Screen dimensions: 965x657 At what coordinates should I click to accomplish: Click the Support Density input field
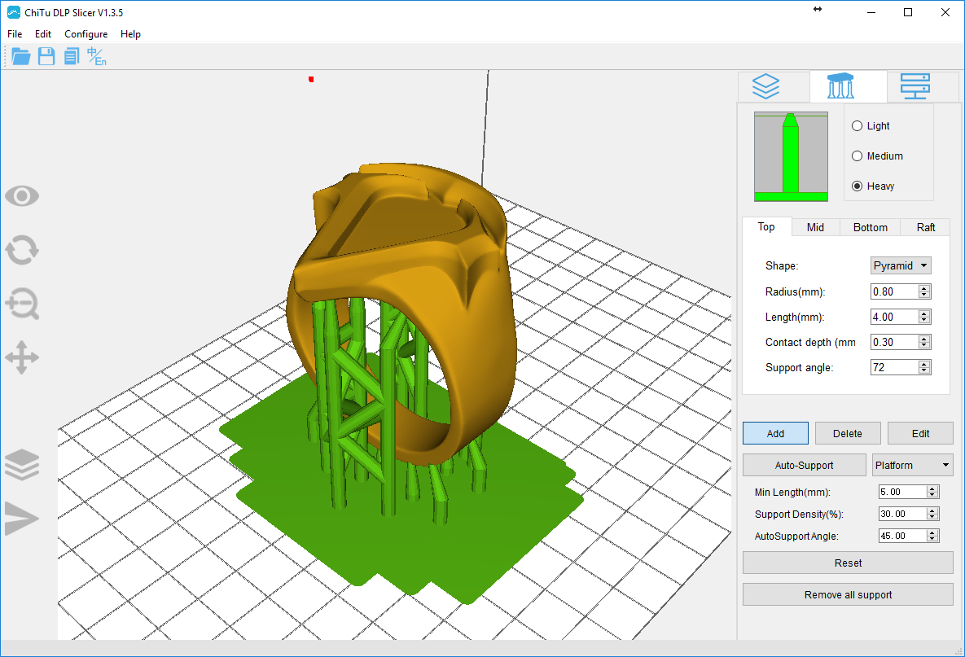903,514
